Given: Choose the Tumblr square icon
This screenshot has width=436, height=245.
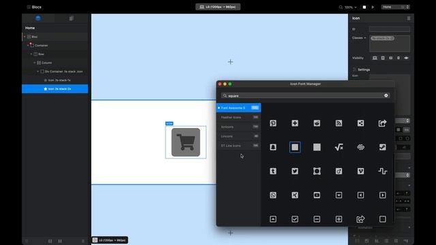Looking at the screenshot, I should click(x=273, y=171).
